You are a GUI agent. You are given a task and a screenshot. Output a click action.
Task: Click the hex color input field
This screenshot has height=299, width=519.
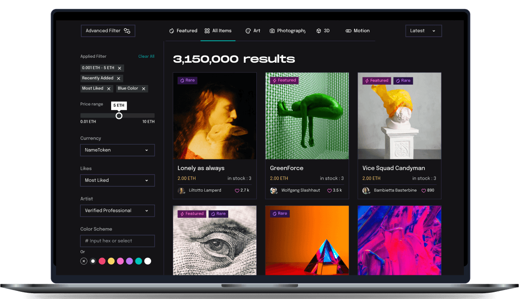[x=117, y=241]
